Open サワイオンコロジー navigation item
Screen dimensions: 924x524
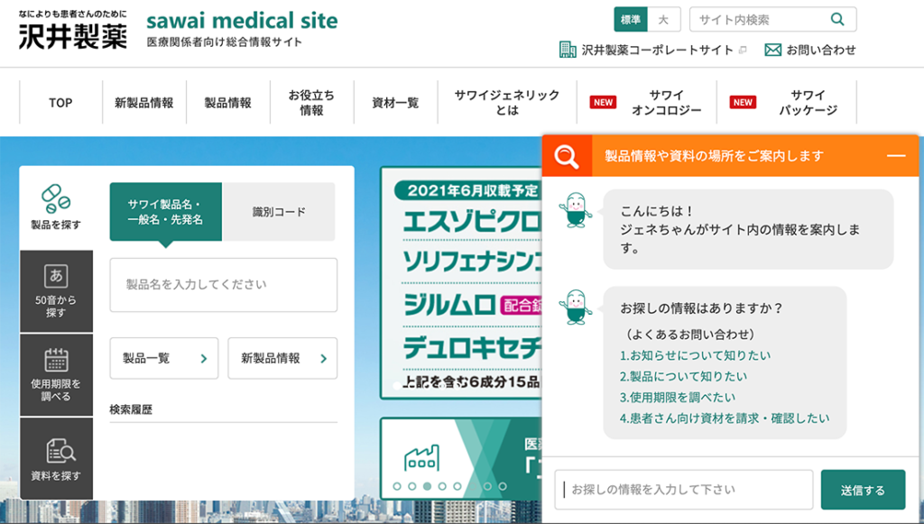[x=646, y=103]
